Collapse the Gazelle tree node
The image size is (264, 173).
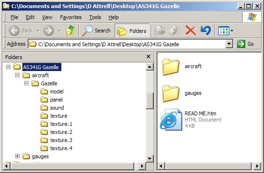(x=26, y=83)
